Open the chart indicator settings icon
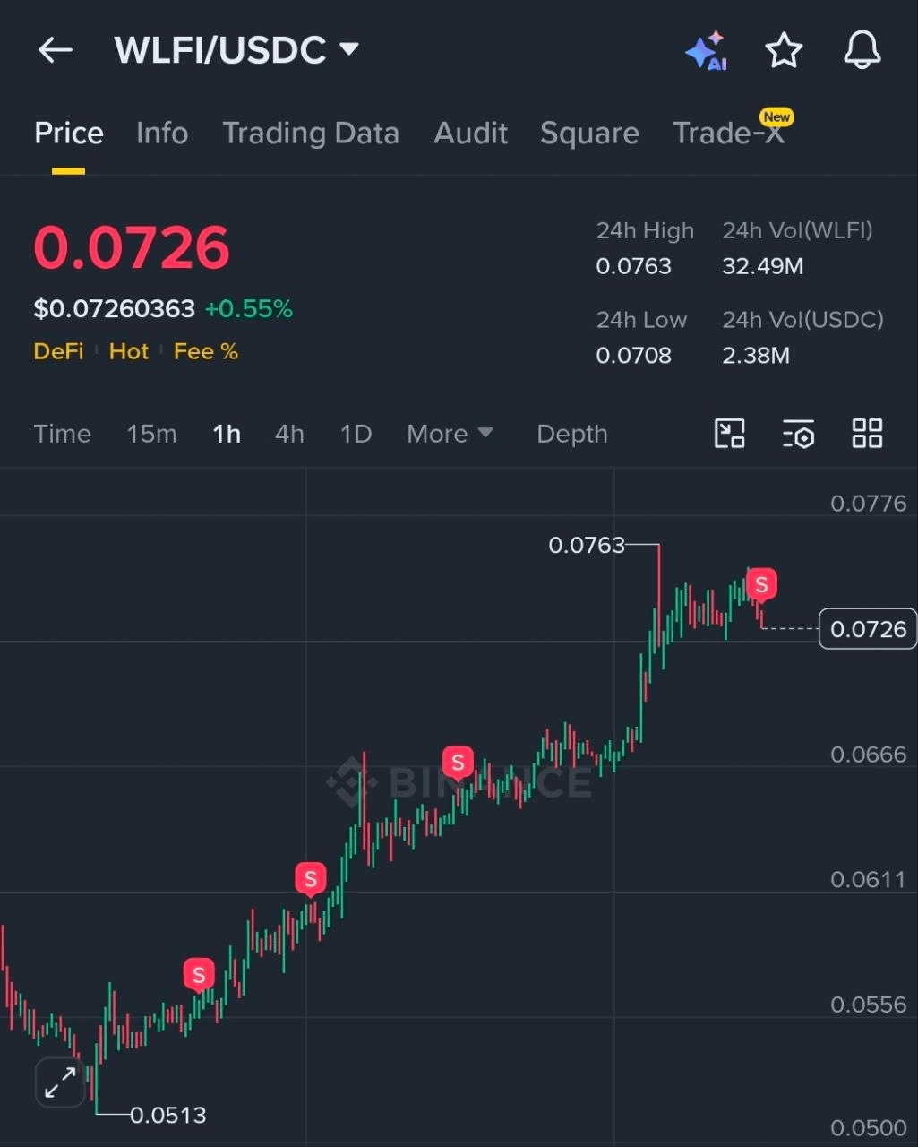 point(798,434)
